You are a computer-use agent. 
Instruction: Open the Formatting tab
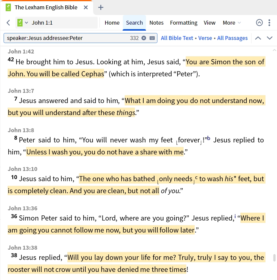(184, 23)
